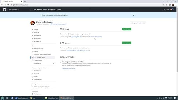Click the page vertical scrollbar

pos(177,40)
